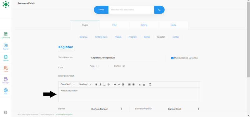Click the Personal Web header title
Screen dimensions: 250x117
(x=26, y=3)
